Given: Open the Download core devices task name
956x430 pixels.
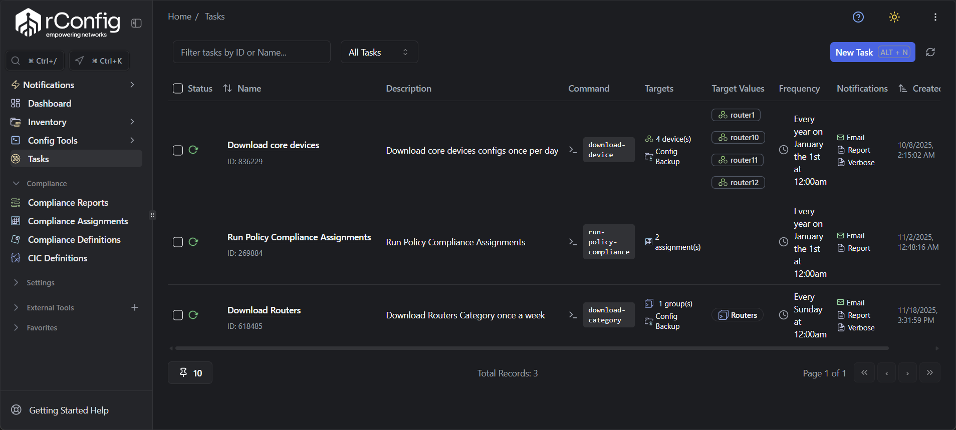Looking at the screenshot, I should [273, 145].
